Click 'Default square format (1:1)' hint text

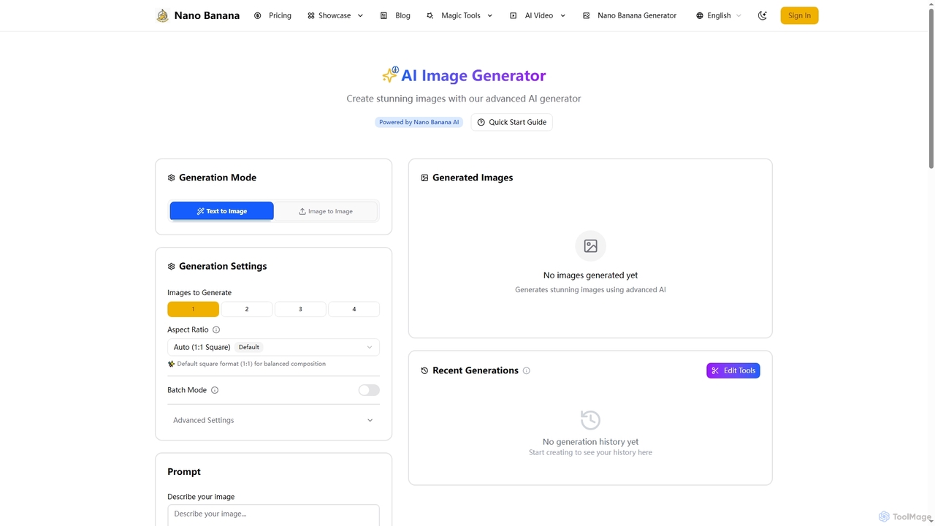point(251,364)
